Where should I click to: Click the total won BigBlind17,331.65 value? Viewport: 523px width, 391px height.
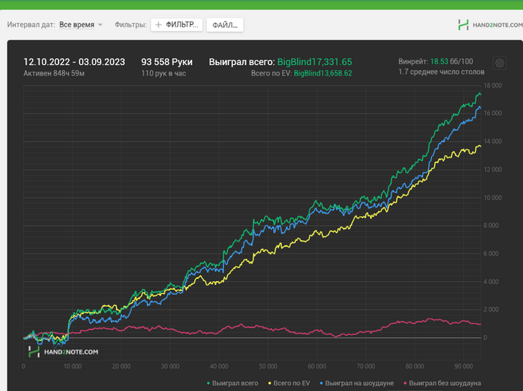click(x=315, y=61)
